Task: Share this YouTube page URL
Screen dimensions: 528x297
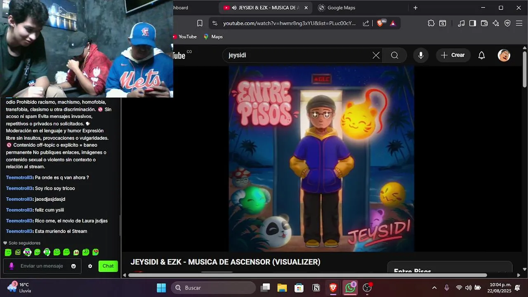Action: (366, 24)
